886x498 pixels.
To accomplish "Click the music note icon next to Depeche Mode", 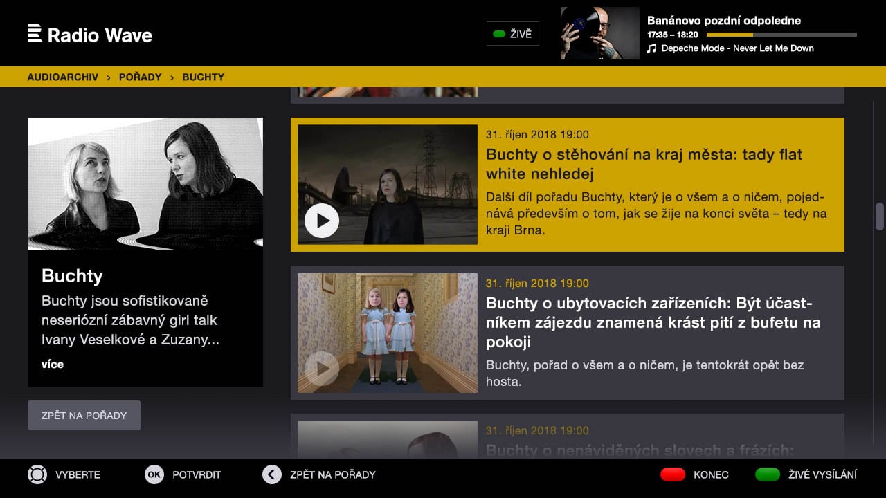I will coord(651,48).
